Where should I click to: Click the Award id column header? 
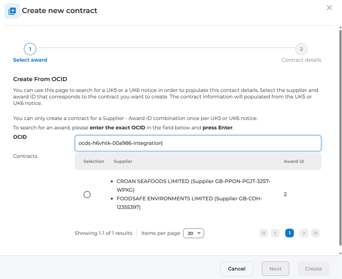[294, 161]
